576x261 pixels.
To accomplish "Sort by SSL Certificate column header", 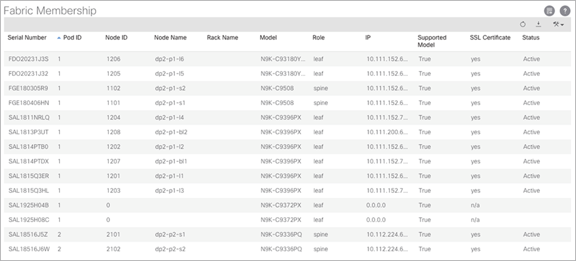I will point(490,38).
